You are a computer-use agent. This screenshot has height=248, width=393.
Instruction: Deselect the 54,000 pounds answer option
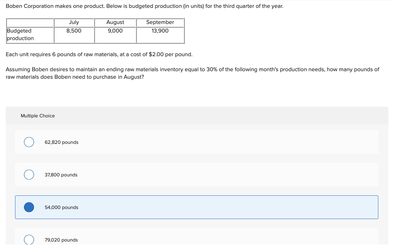(x=29, y=207)
